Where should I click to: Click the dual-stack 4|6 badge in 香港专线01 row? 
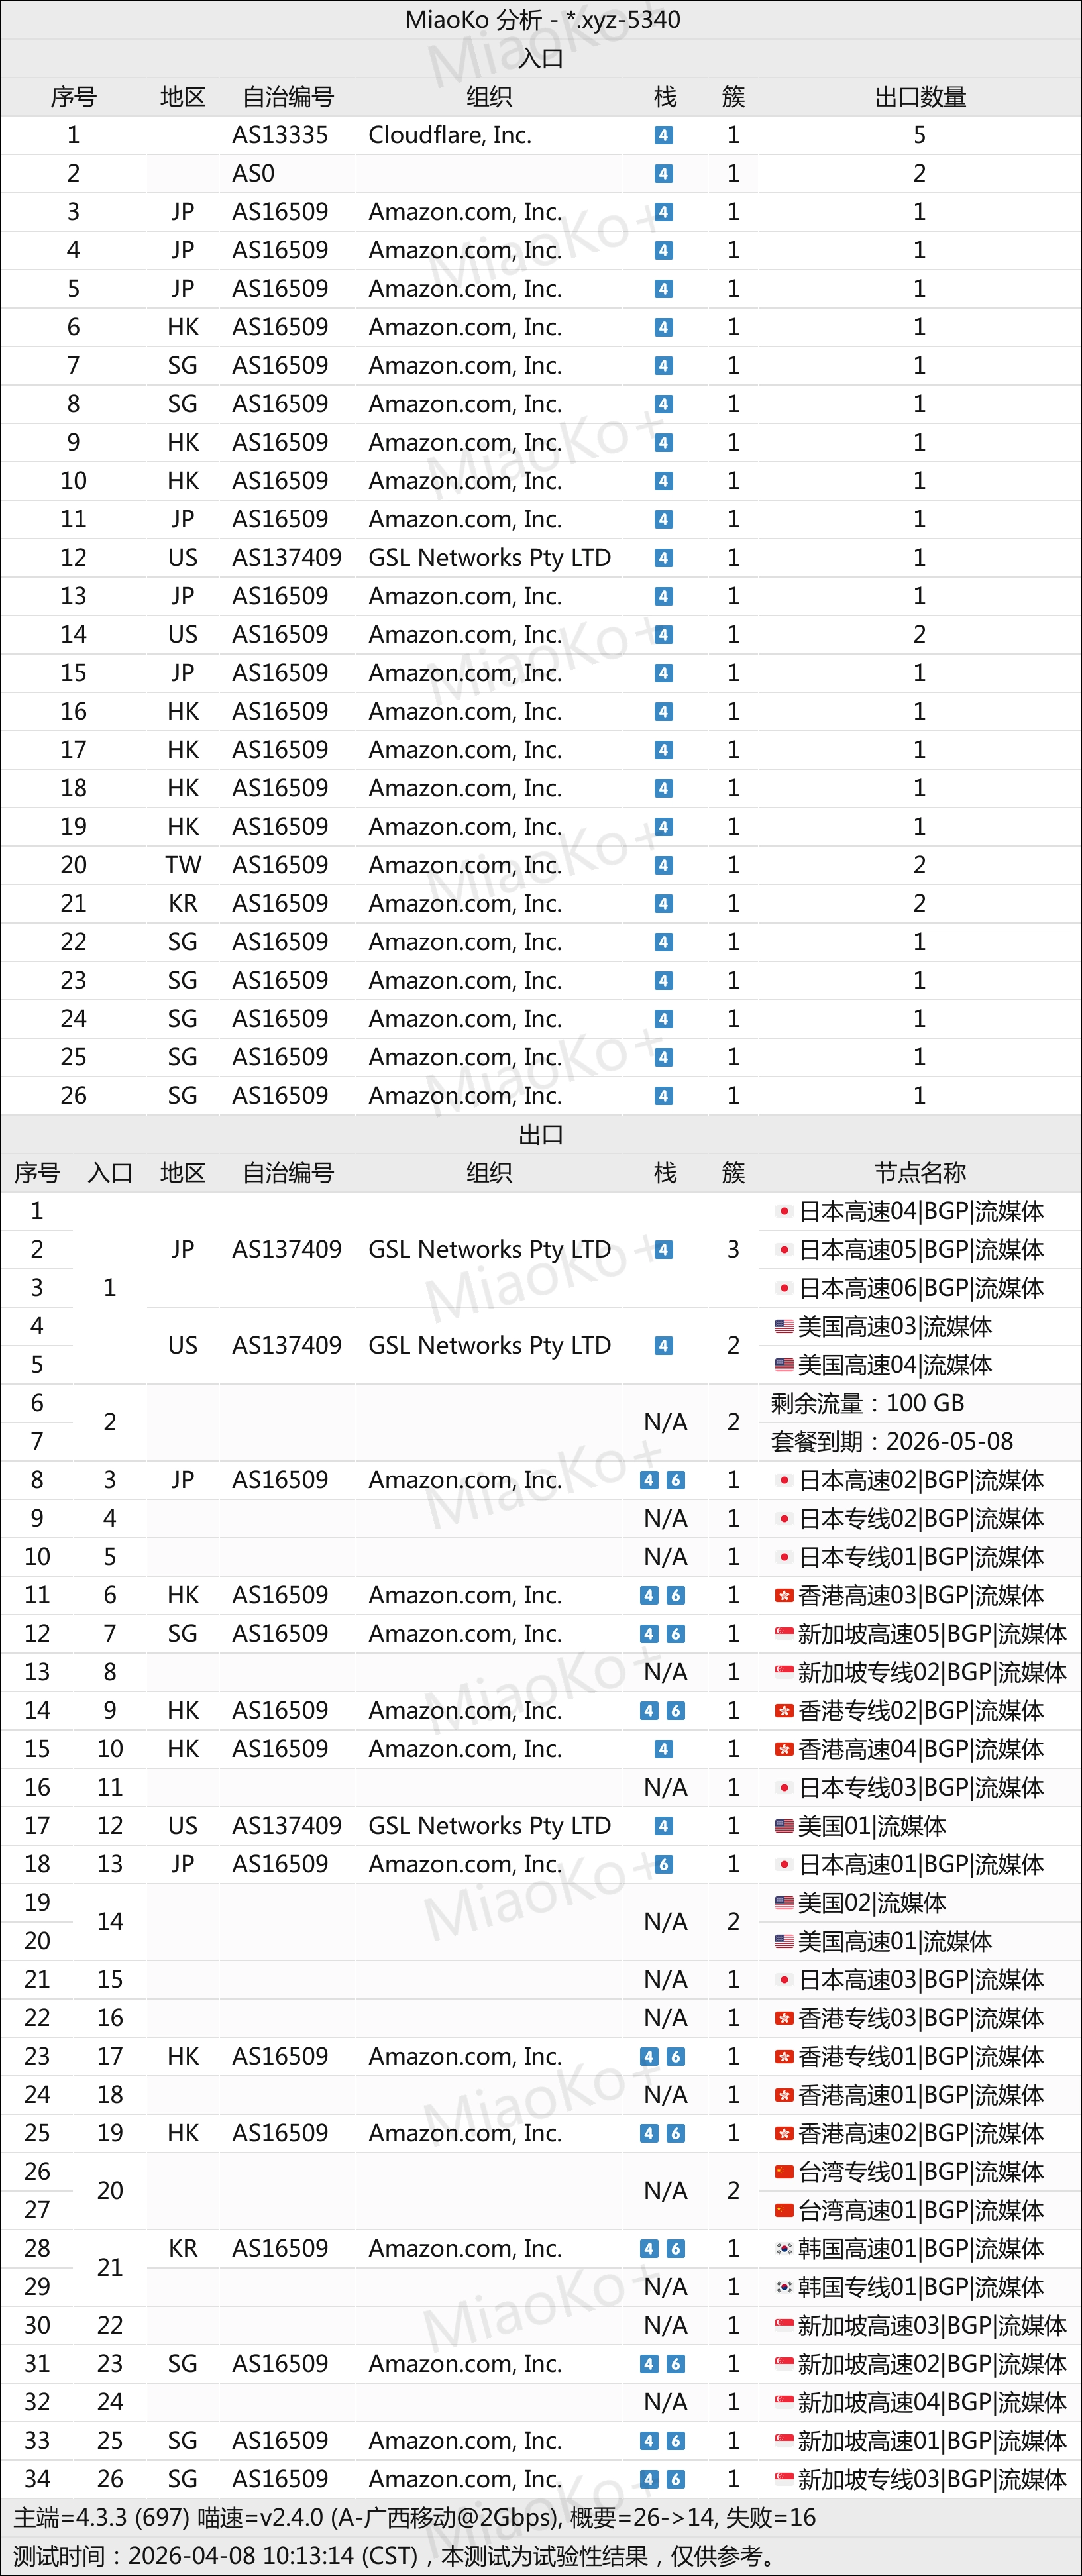coord(663,2055)
